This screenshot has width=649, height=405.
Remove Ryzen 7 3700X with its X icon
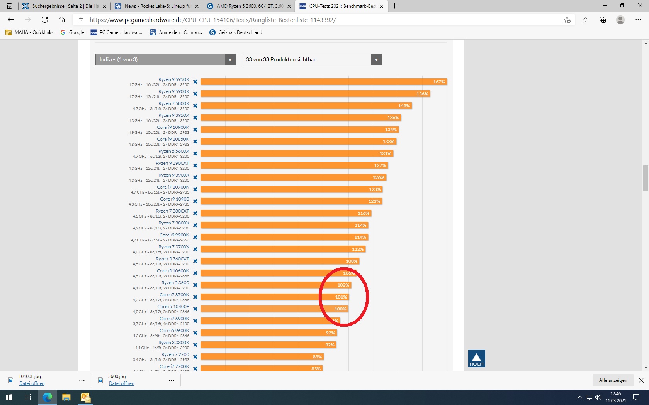click(x=195, y=249)
